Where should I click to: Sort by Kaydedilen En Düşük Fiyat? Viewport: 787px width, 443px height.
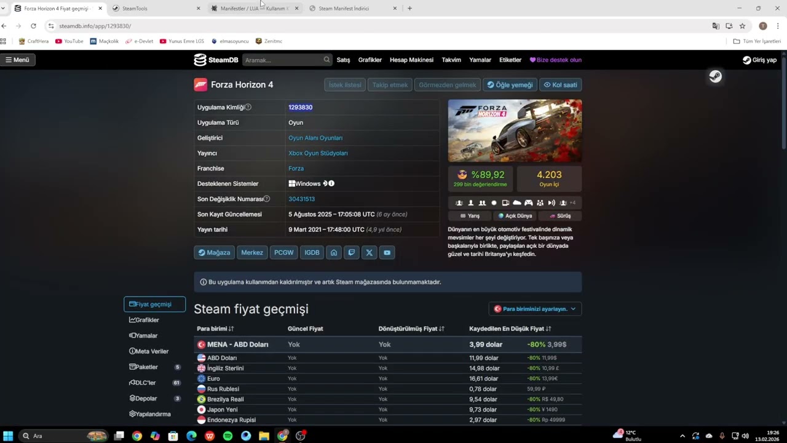click(x=510, y=329)
